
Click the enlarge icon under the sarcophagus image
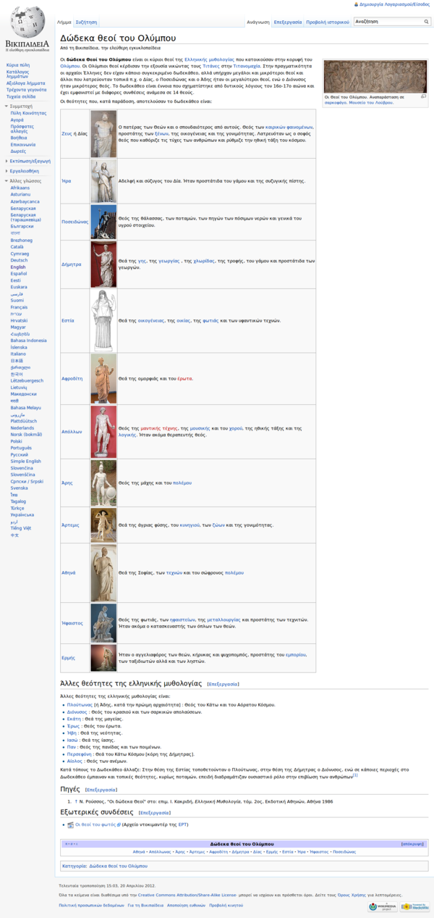(x=423, y=96)
